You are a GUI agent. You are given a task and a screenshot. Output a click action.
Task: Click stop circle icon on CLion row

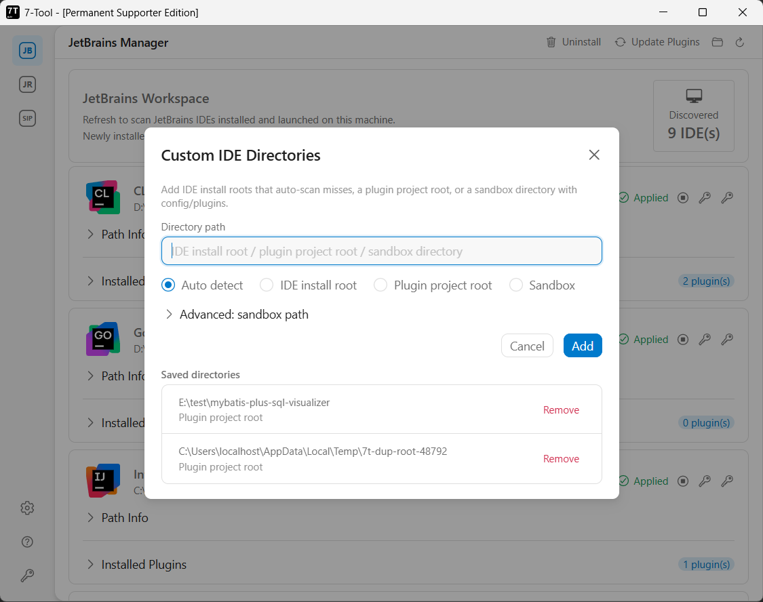click(683, 198)
